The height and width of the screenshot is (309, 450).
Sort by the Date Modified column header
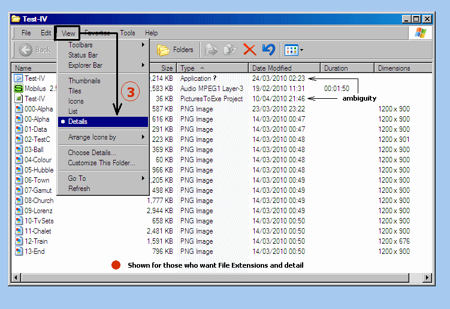[271, 68]
